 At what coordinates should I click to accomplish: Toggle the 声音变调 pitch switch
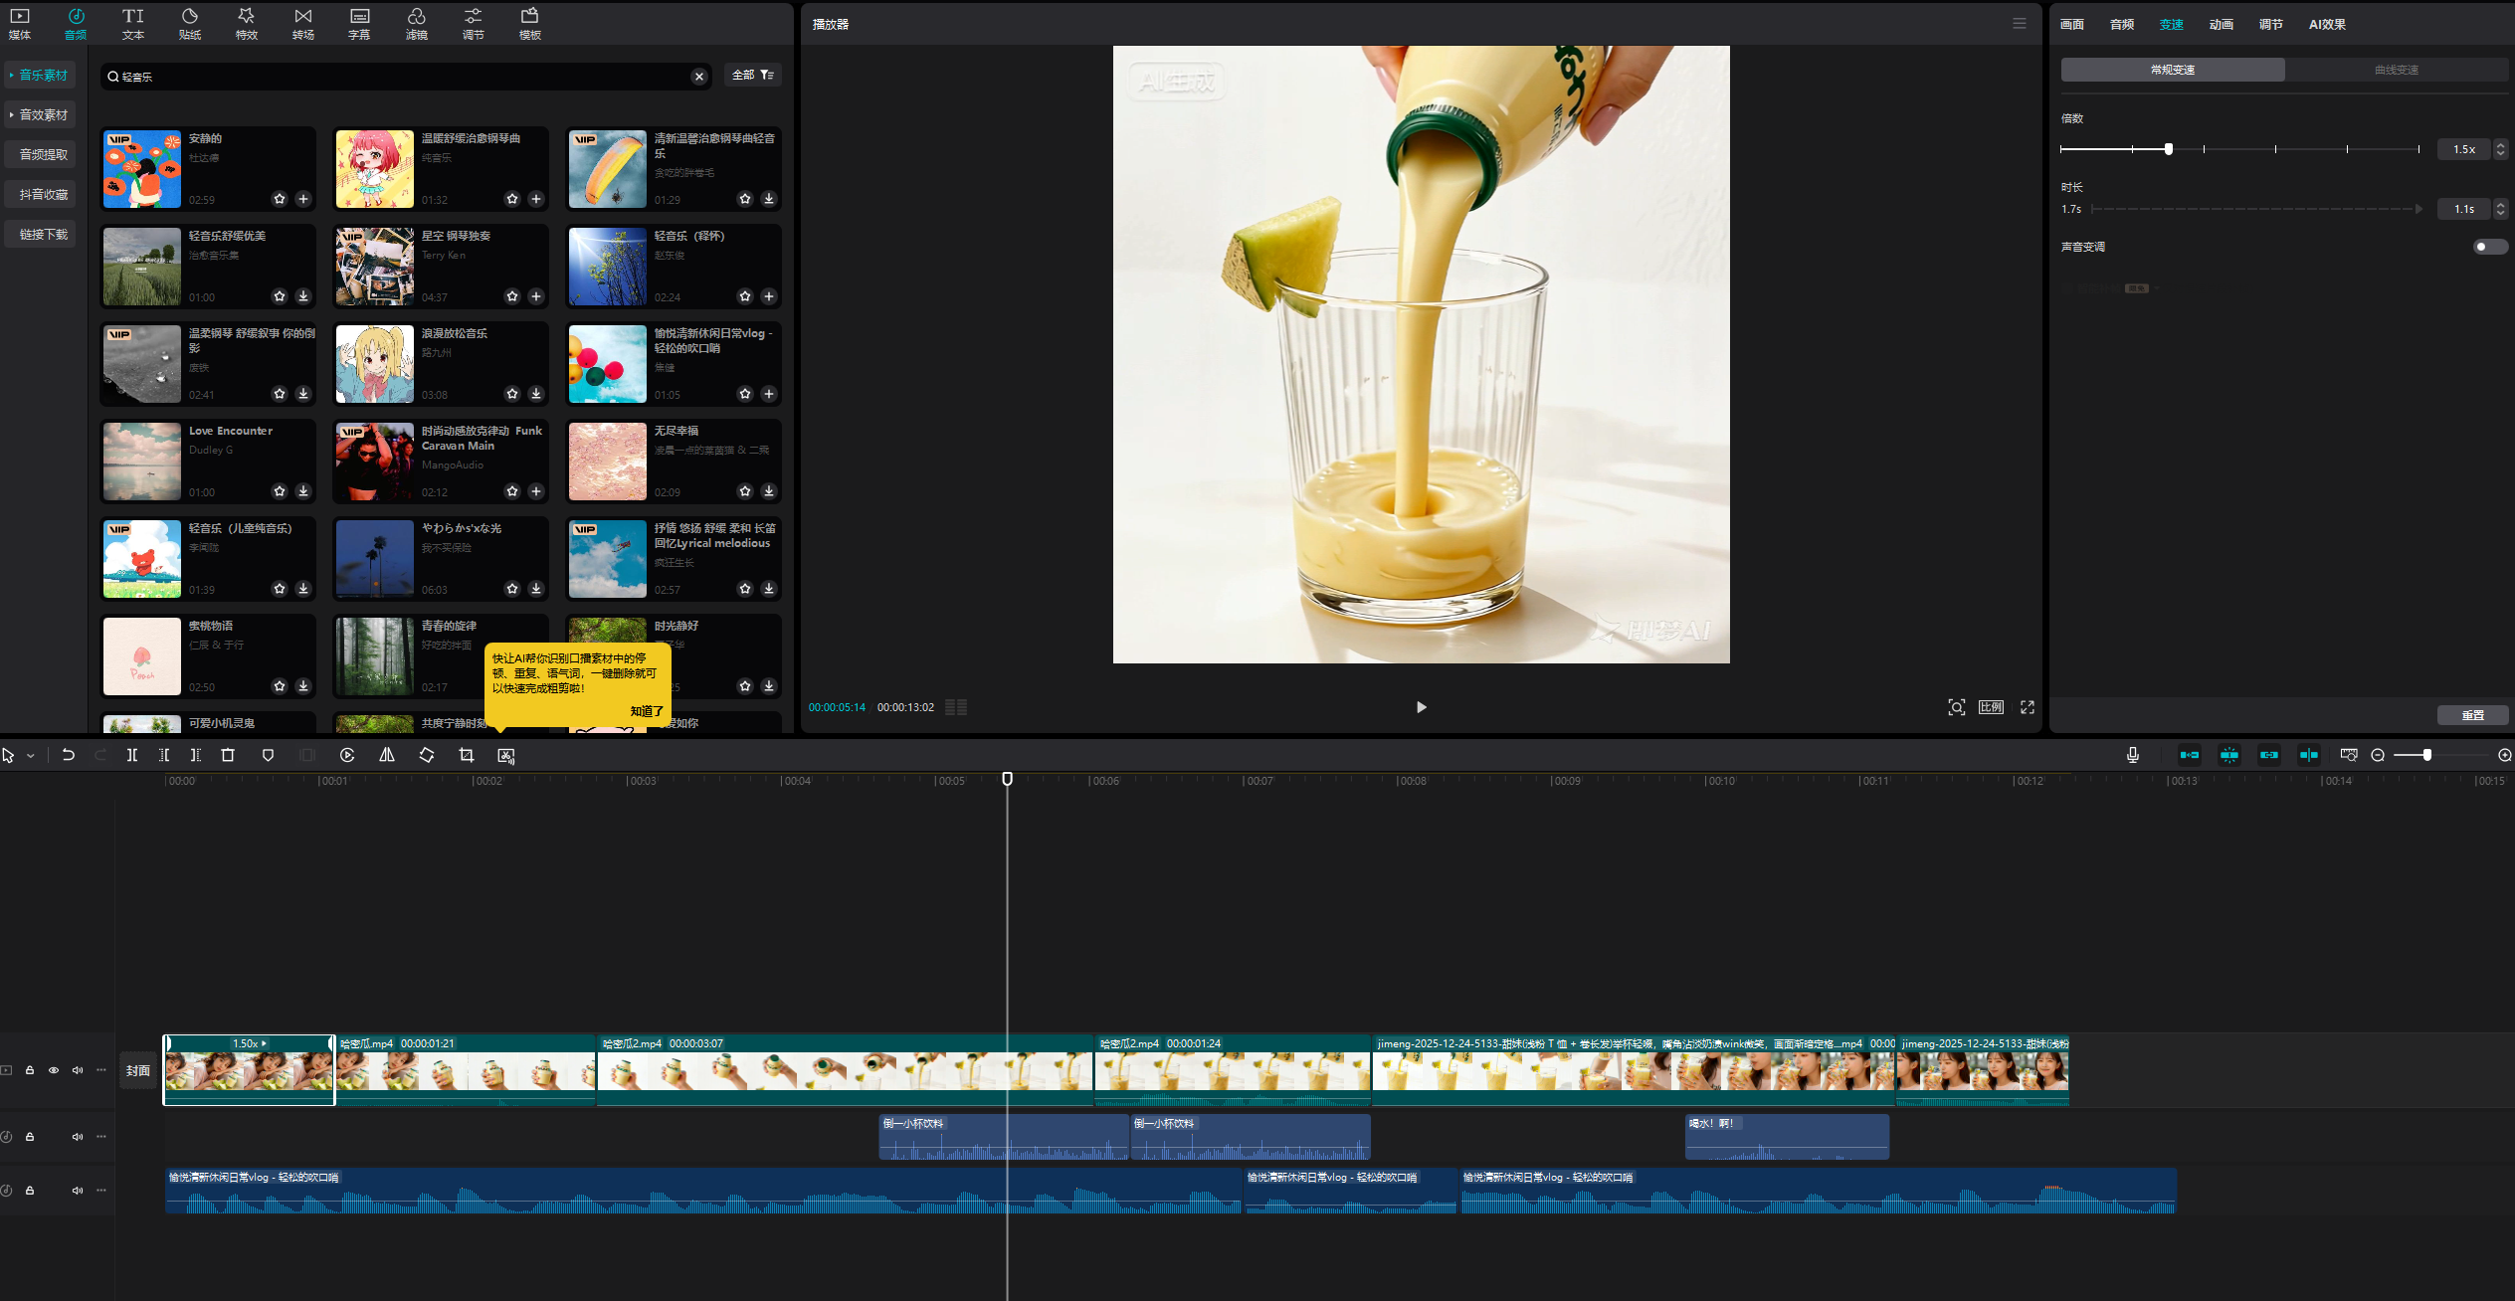click(x=2489, y=247)
